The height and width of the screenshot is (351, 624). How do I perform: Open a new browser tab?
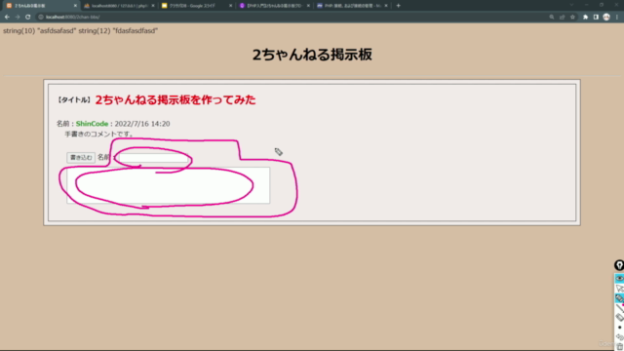tap(399, 6)
